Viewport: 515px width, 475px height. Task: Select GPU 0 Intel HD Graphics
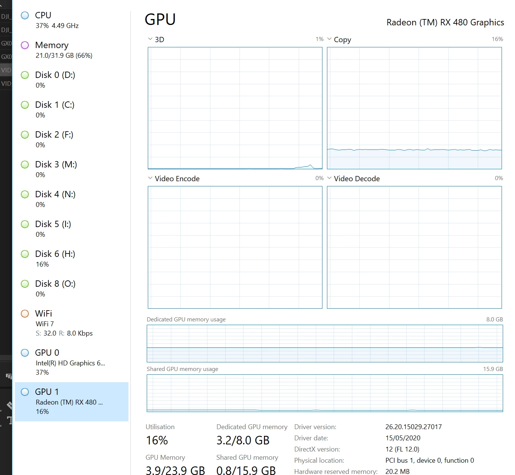click(71, 362)
